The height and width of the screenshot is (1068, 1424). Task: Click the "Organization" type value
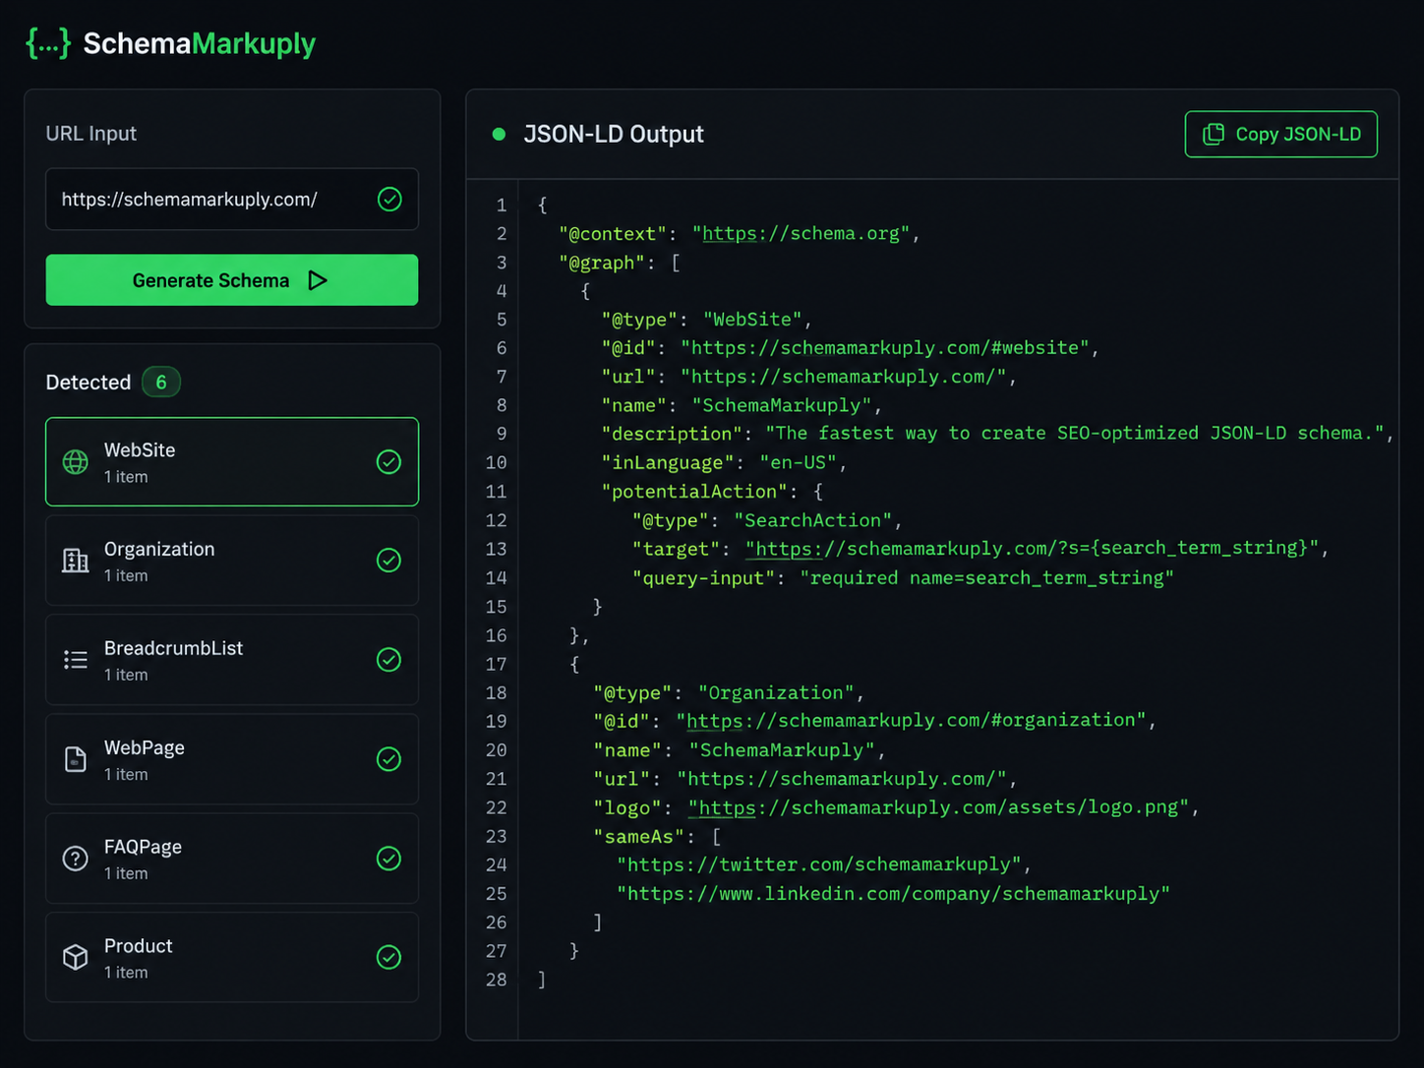point(777,692)
